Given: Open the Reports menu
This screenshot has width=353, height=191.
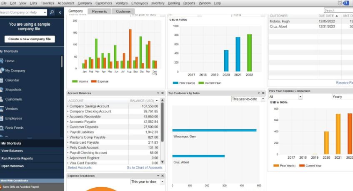Looking at the screenshot, I should point(189,3).
